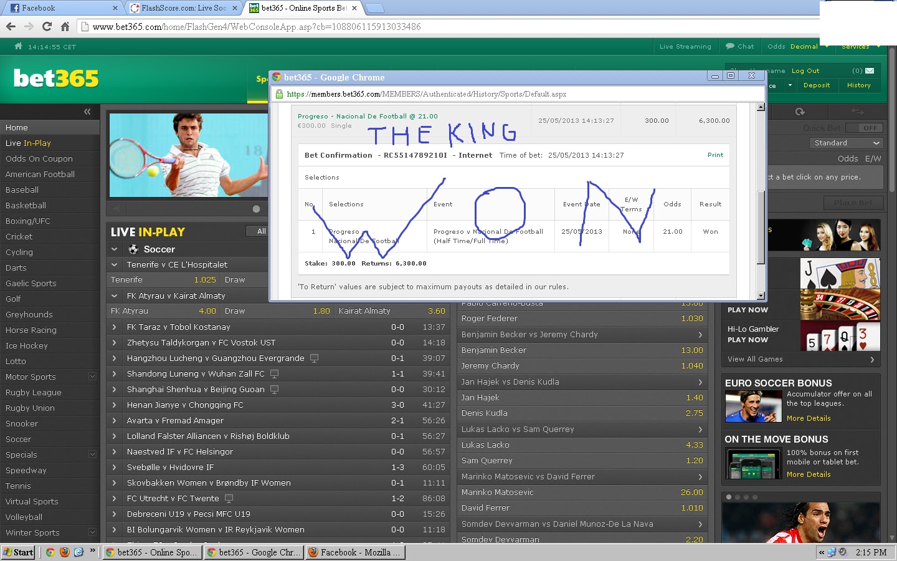Expand Avarta v Fremad Amager match
This screenshot has width=897, height=561.
[114, 420]
